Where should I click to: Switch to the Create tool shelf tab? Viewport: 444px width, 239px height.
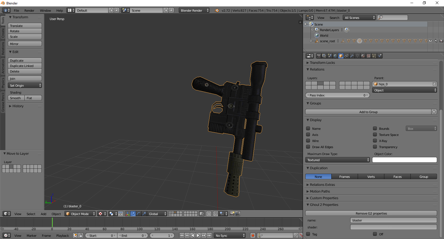point(3,33)
